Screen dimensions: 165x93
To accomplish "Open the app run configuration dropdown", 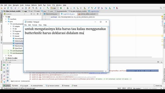I will pos(54,8).
